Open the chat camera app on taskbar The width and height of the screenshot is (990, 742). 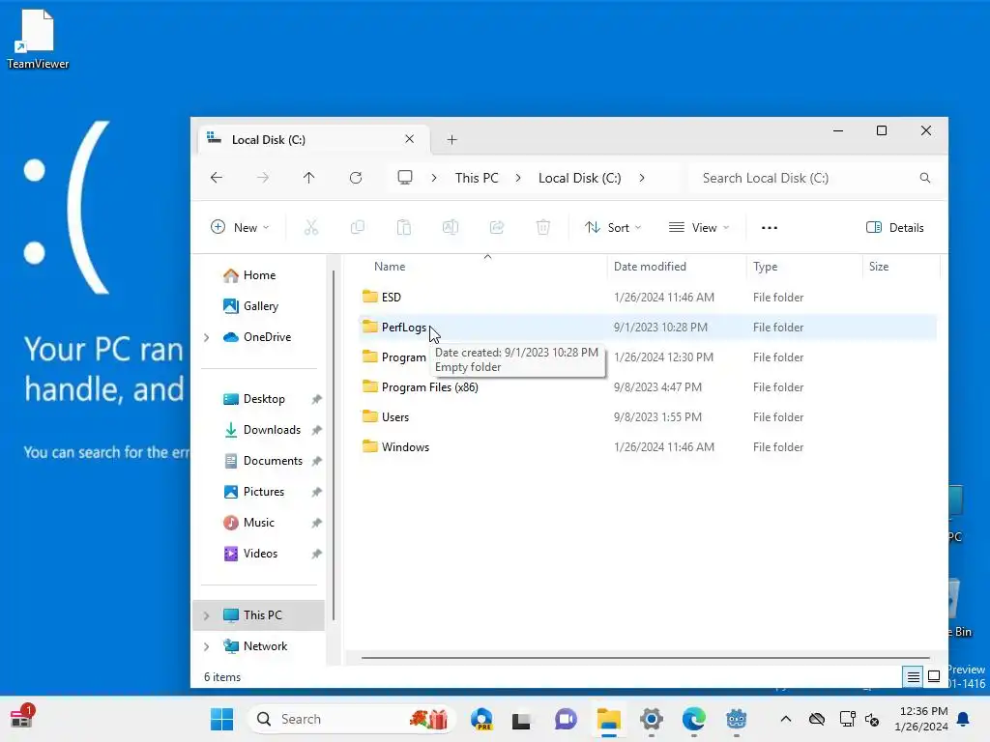[x=566, y=719]
